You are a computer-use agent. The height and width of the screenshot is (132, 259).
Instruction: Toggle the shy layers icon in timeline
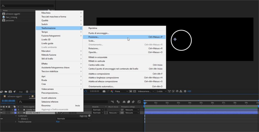[124, 102]
